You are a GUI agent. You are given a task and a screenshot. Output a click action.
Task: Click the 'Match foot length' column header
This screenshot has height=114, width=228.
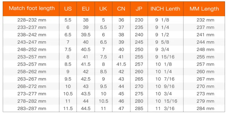[x=32, y=8]
